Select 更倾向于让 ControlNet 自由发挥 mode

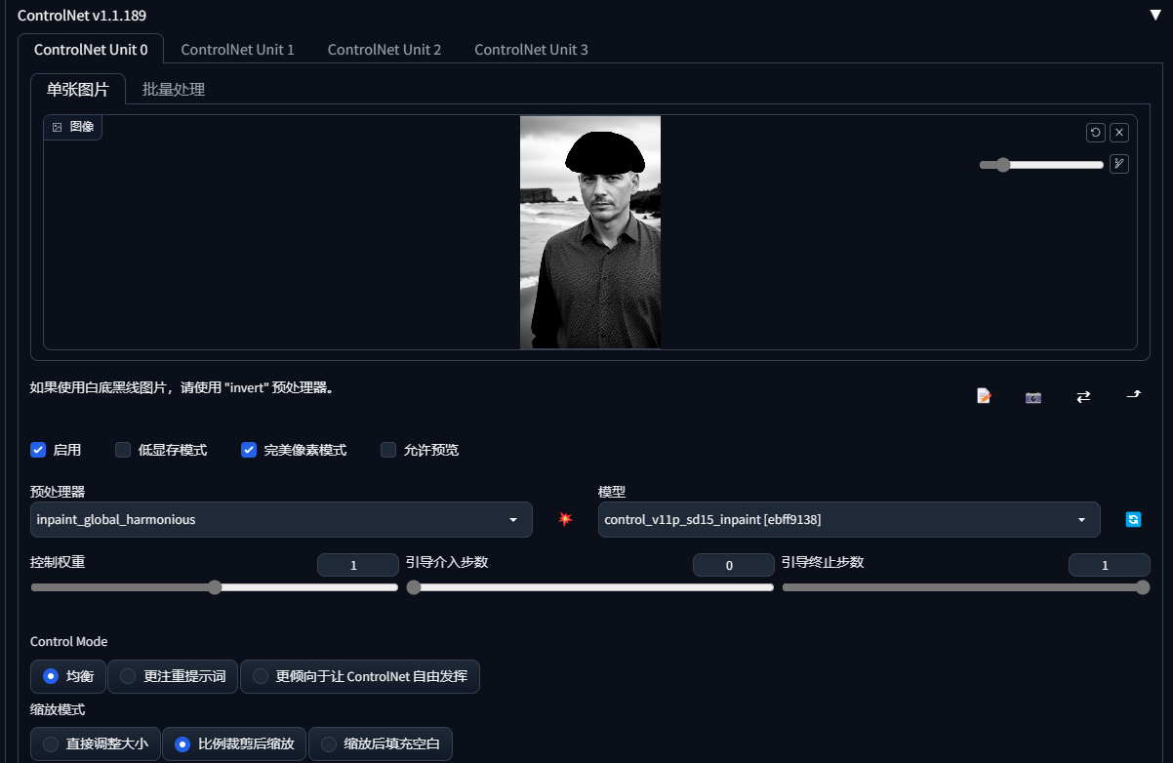tap(360, 676)
